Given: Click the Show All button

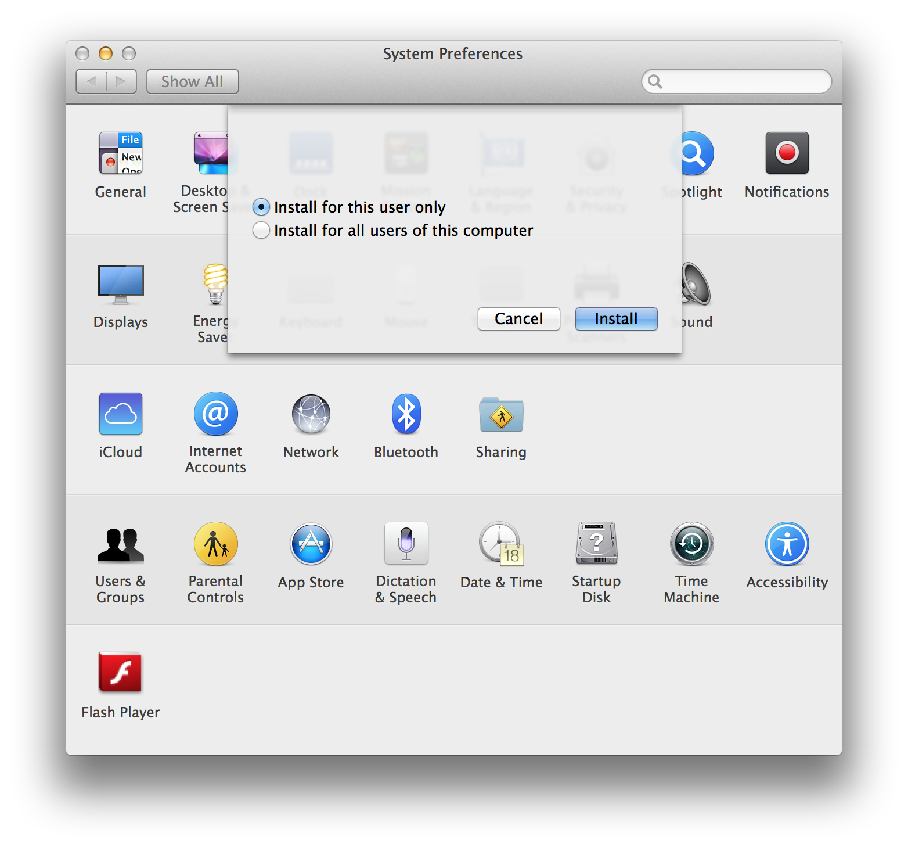Looking at the screenshot, I should click(192, 81).
